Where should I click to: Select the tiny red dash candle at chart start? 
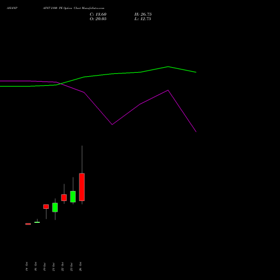coord(28,224)
